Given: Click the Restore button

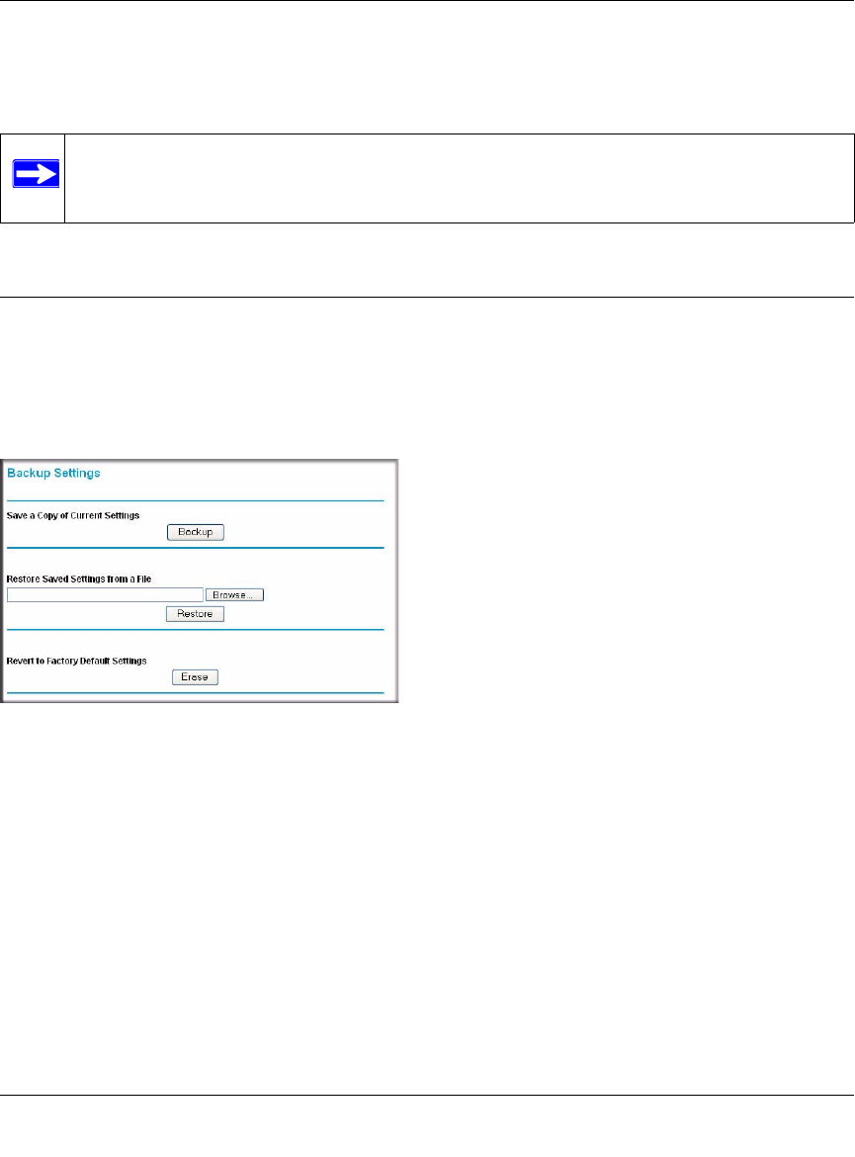Looking at the screenshot, I should 195,614.
